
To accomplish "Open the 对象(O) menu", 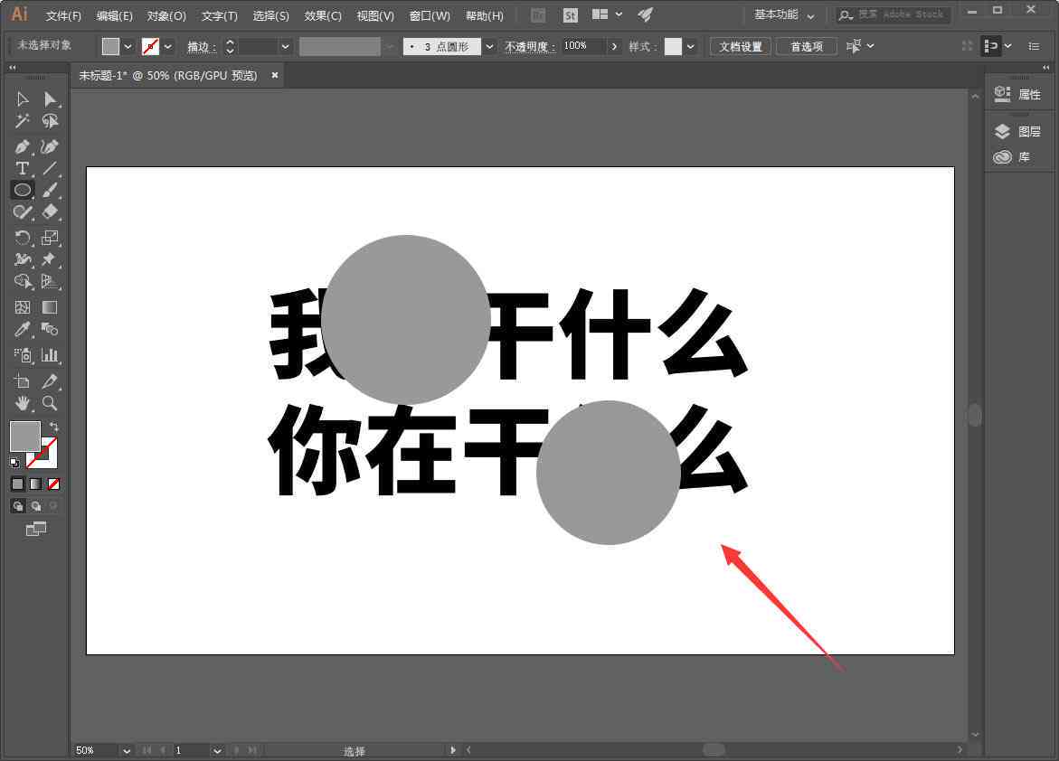I will (x=166, y=15).
